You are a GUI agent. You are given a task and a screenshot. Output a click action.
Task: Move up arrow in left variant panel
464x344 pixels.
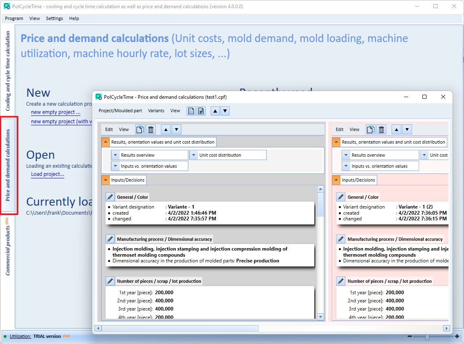166,129
